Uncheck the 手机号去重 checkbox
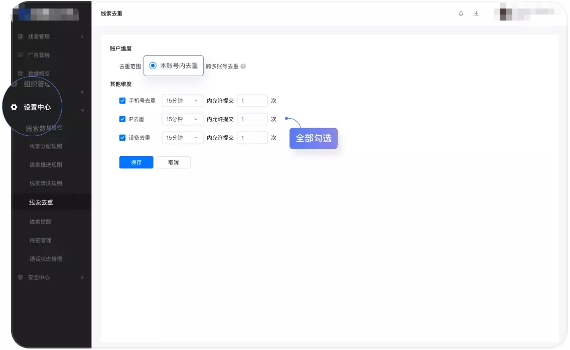The image size is (570, 350). pos(122,101)
